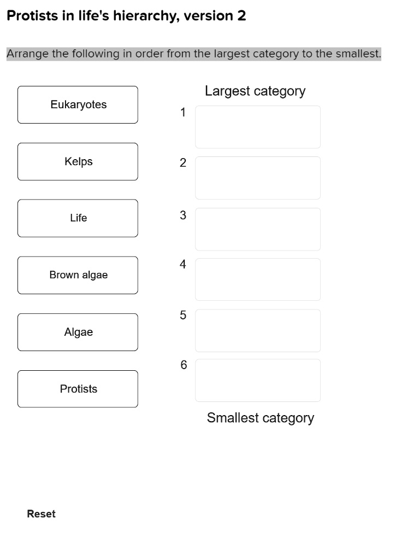The width and height of the screenshot is (413, 560).
Task: Click the Smallest category label
Action: [x=260, y=418]
